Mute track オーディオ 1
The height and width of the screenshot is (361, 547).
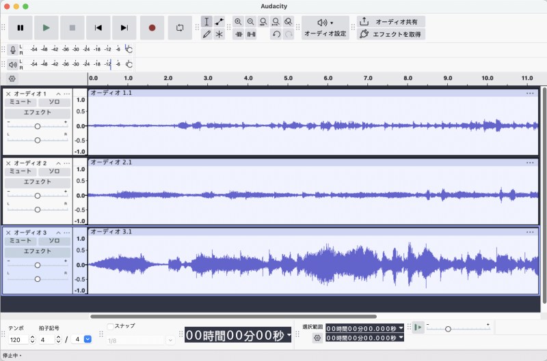[21, 102]
